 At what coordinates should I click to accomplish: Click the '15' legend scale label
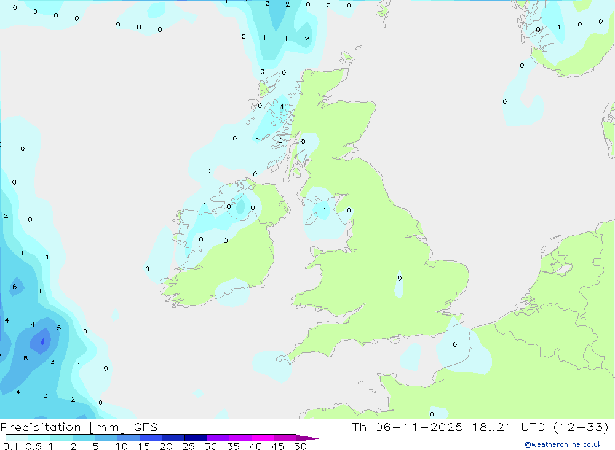pyautogui.click(x=144, y=446)
